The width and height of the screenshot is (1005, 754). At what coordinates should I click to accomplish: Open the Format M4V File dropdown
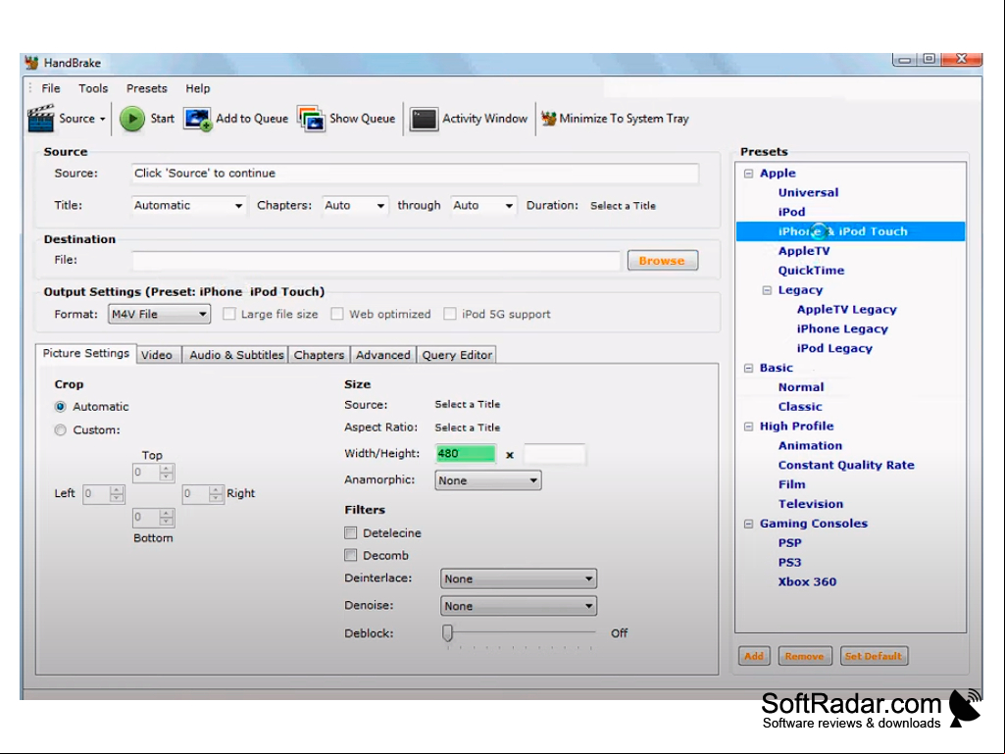pyautogui.click(x=159, y=314)
